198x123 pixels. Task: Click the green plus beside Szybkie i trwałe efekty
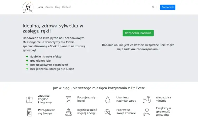(x=27, y=57)
